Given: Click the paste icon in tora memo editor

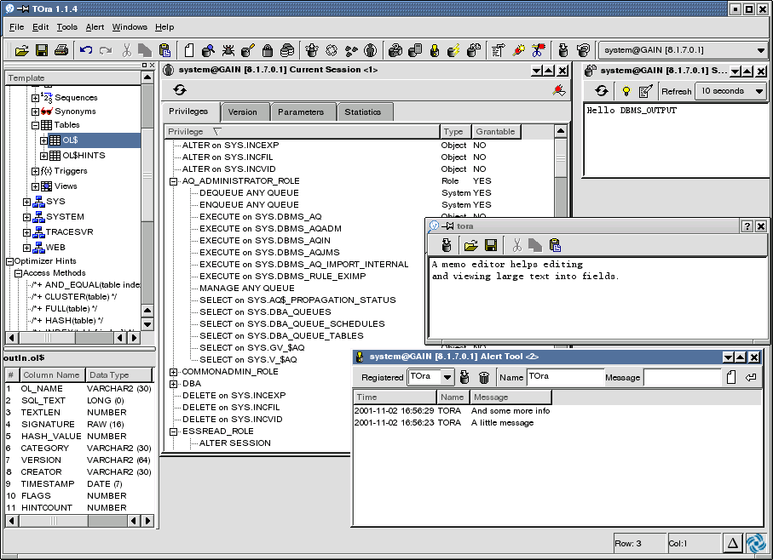Looking at the screenshot, I should coord(555,245).
